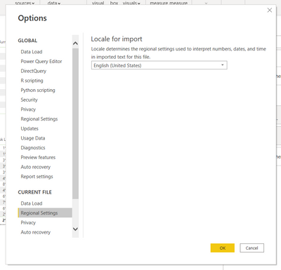Open Power Query Editor options
The height and width of the screenshot is (270, 281).
pos(41,61)
